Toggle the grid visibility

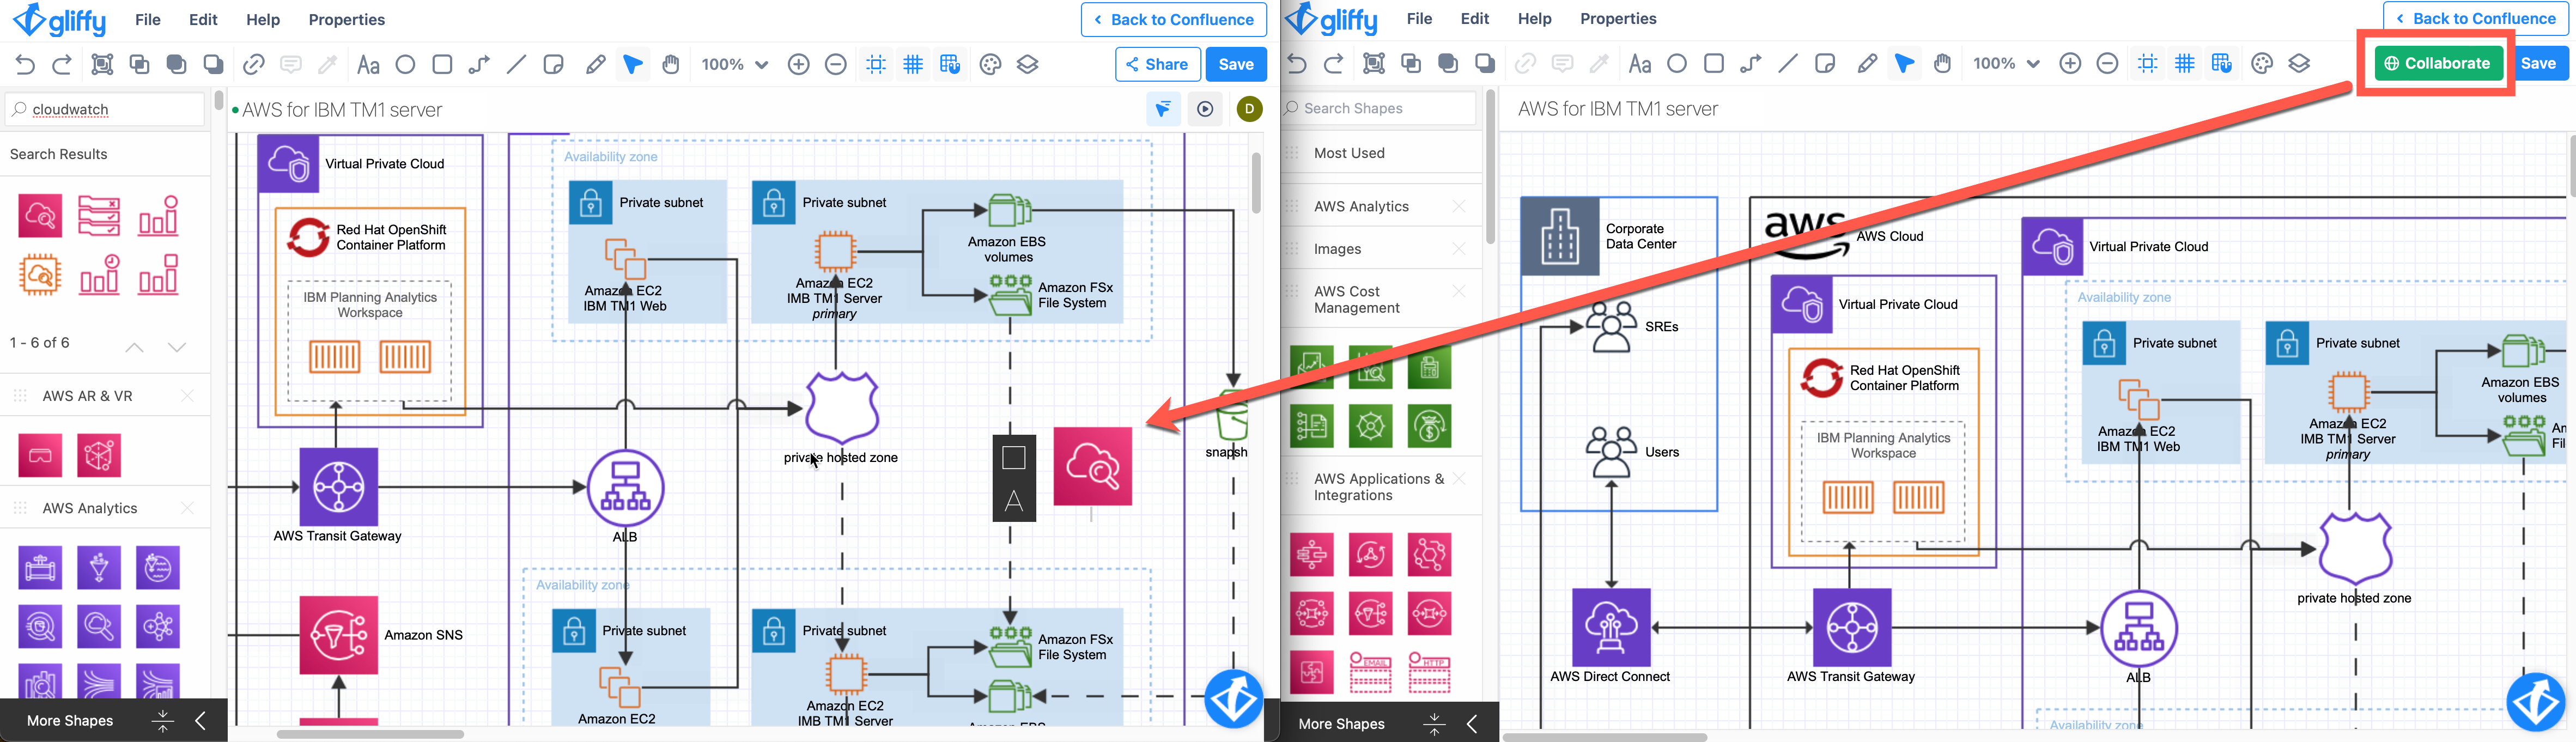pos(912,63)
